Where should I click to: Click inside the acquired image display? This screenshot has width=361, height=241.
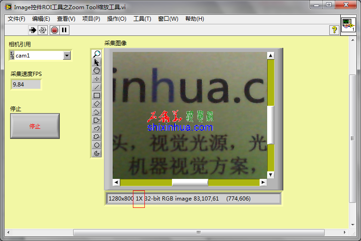click(190, 115)
